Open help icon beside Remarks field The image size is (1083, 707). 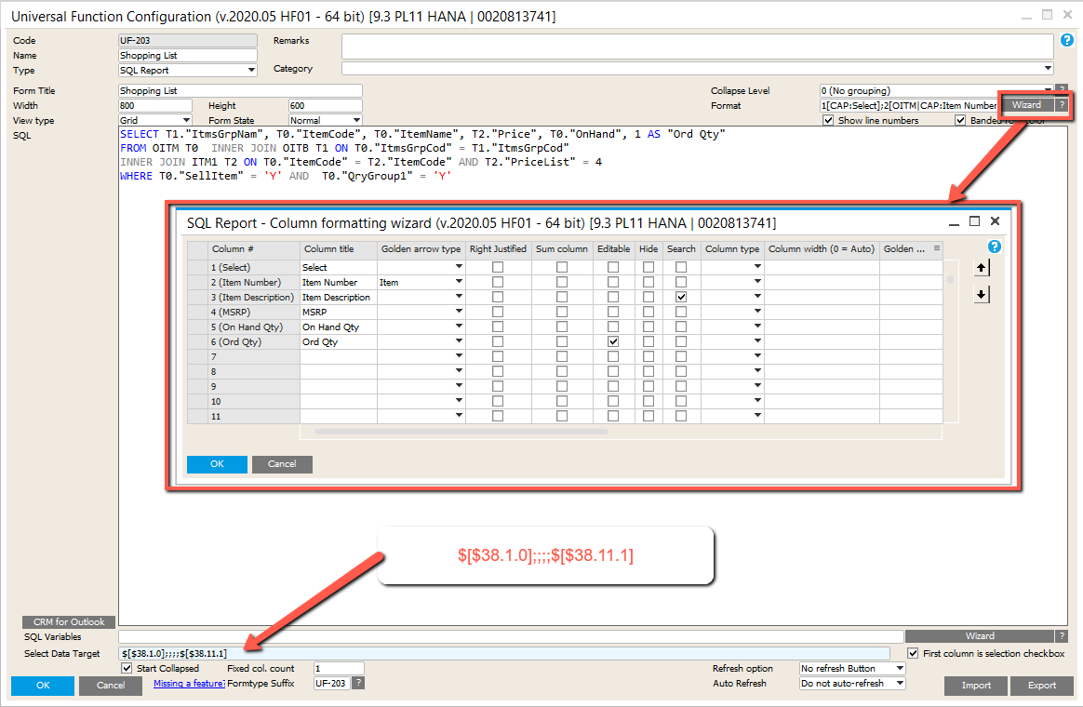click(1067, 40)
